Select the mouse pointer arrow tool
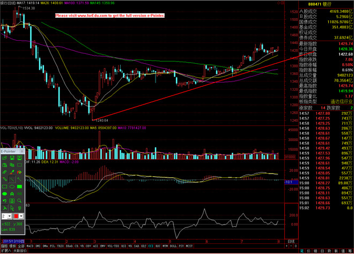The image size is (354, 254). click(12, 208)
